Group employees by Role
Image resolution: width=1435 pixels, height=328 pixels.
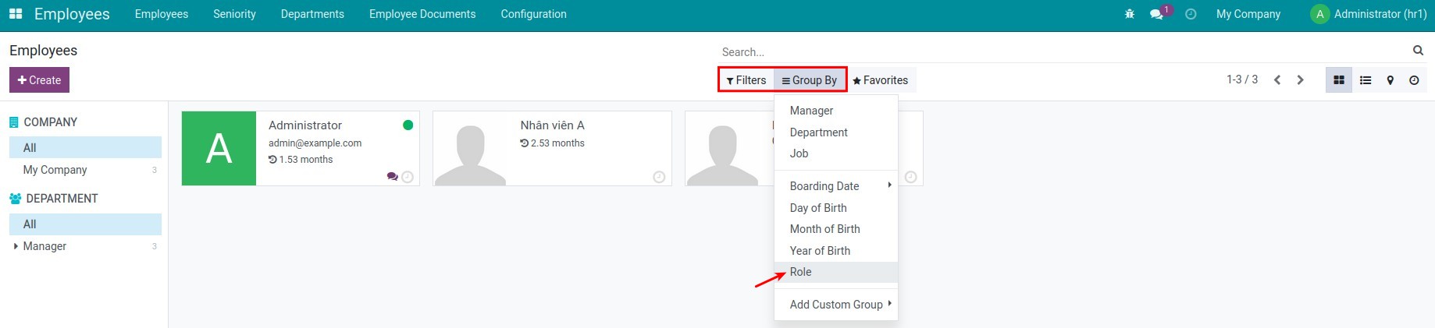(x=801, y=272)
